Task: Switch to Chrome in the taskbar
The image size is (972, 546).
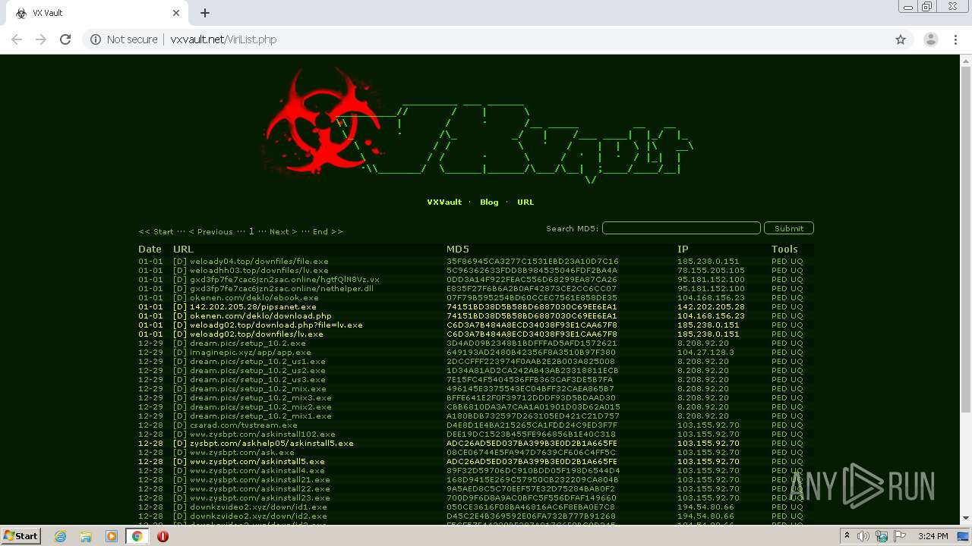Action: [137, 536]
